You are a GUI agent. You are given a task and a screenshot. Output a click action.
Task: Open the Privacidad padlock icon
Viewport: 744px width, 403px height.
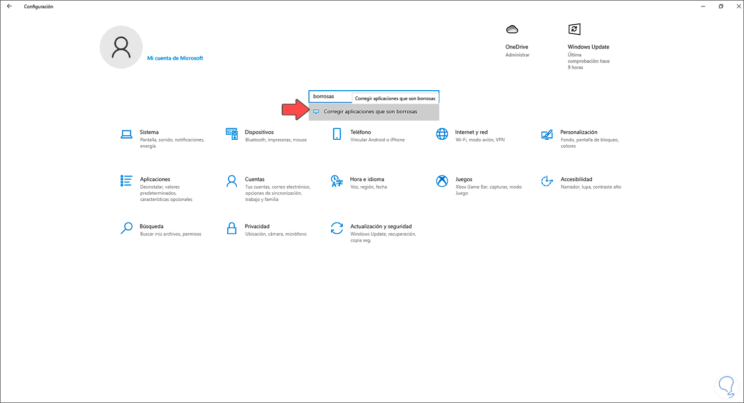point(232,228)
